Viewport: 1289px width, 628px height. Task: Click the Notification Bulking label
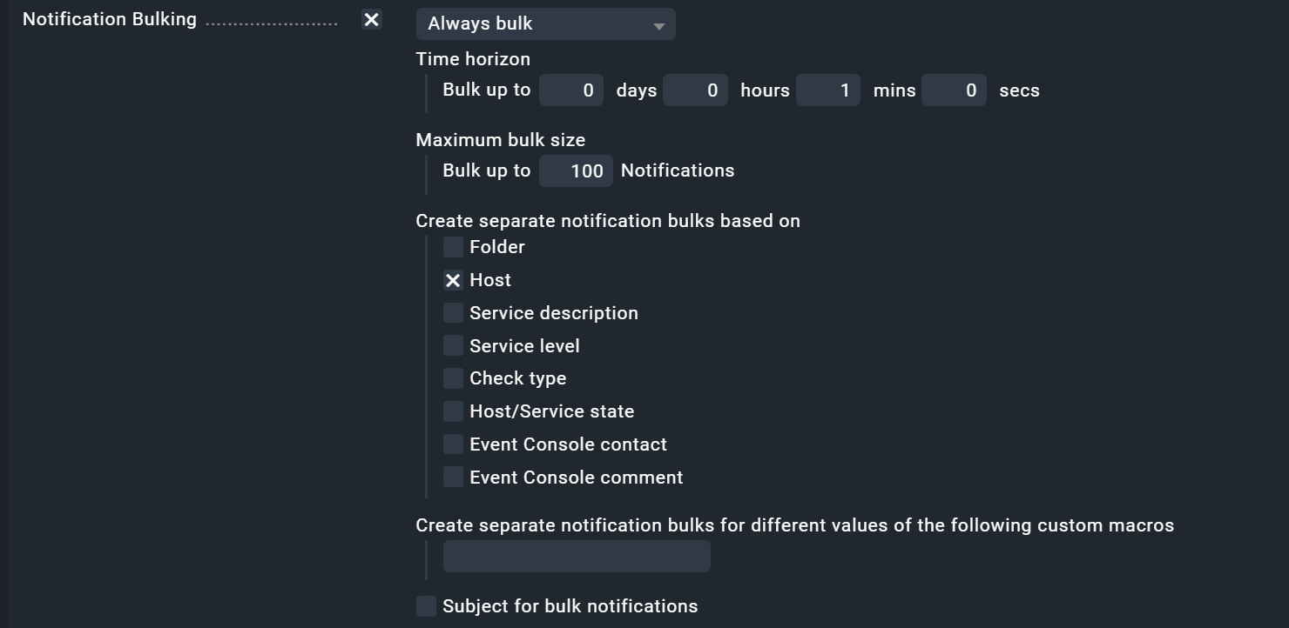[110, 19]
